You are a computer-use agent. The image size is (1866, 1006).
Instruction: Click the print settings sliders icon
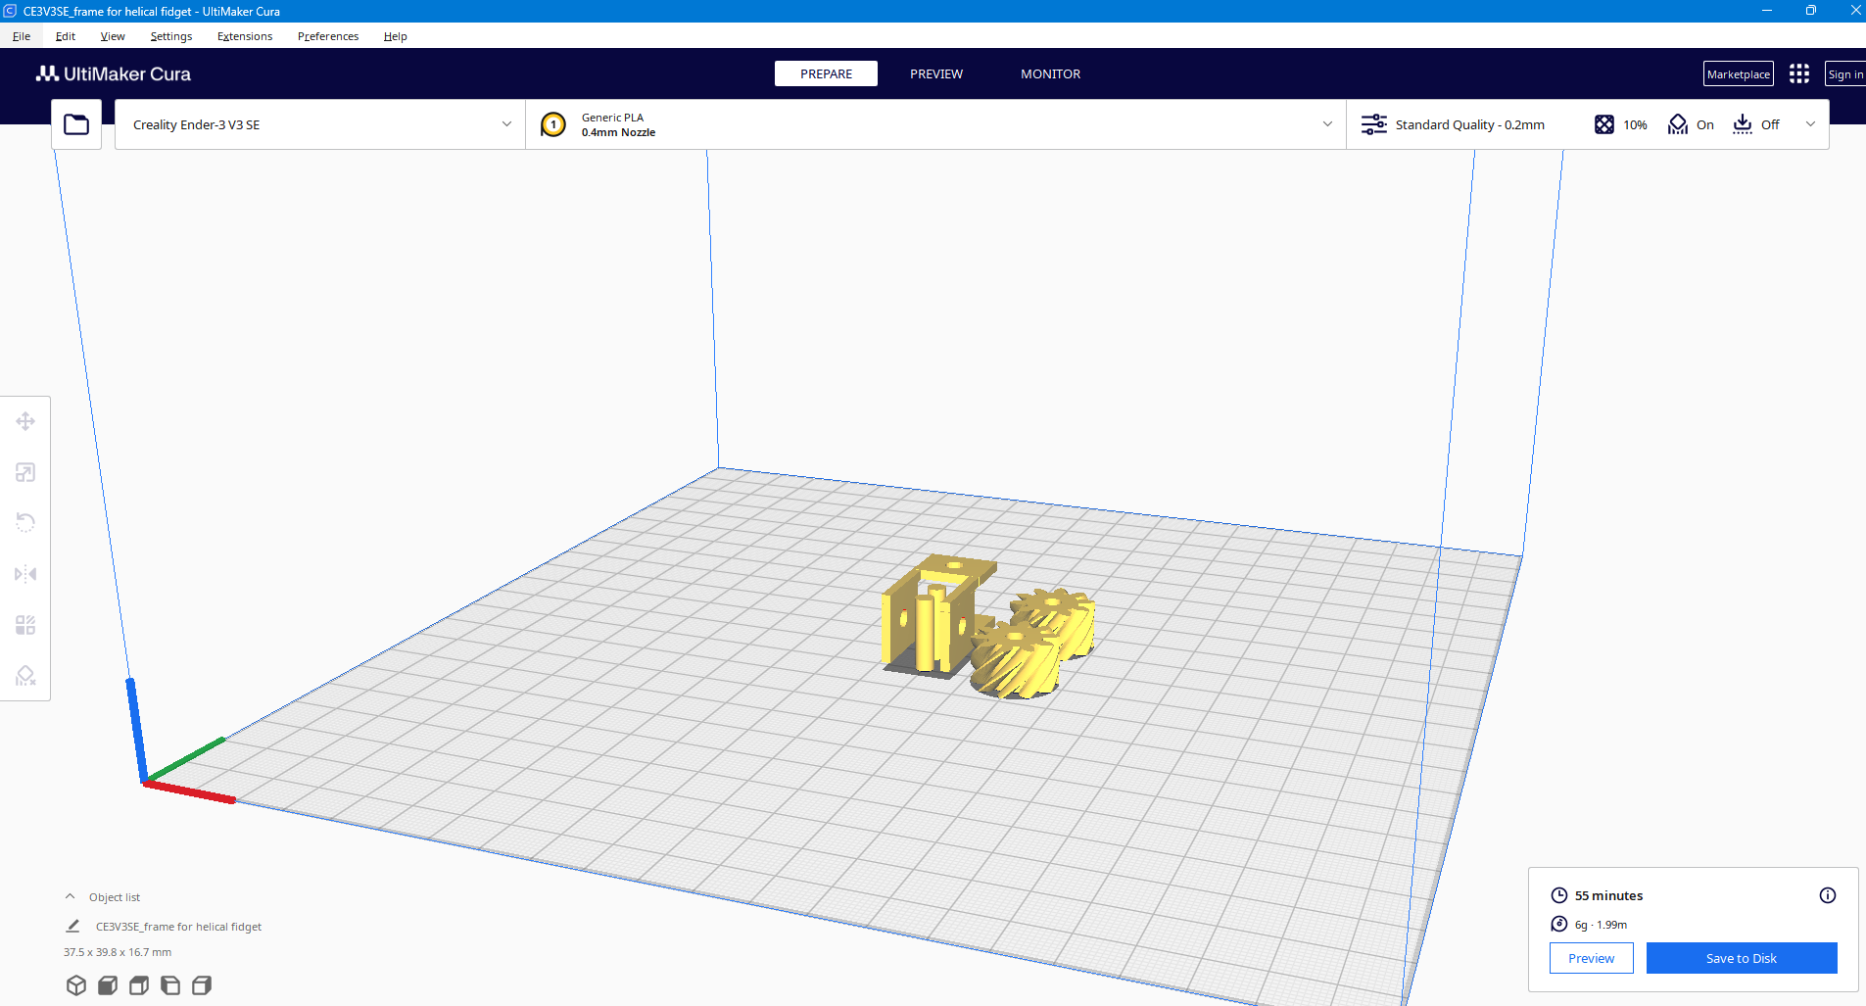pos(1374,124)
